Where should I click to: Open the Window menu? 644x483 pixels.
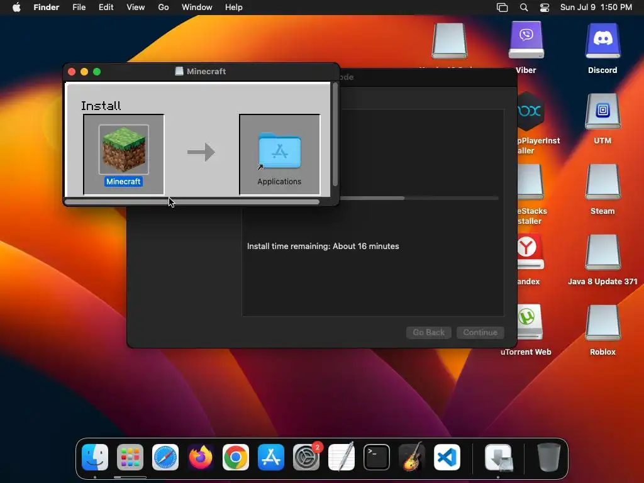[x=197, y=8]
